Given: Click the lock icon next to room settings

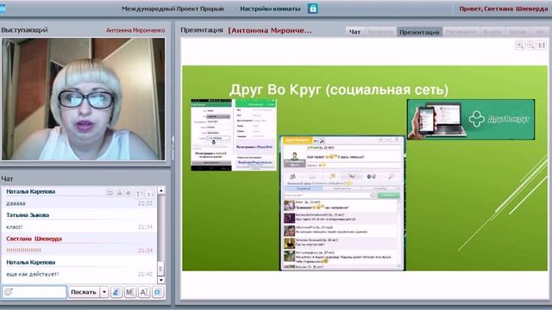Looking at the screenshot, I should coord(312,9).
